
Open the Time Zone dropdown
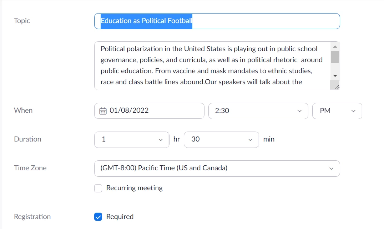217,168
